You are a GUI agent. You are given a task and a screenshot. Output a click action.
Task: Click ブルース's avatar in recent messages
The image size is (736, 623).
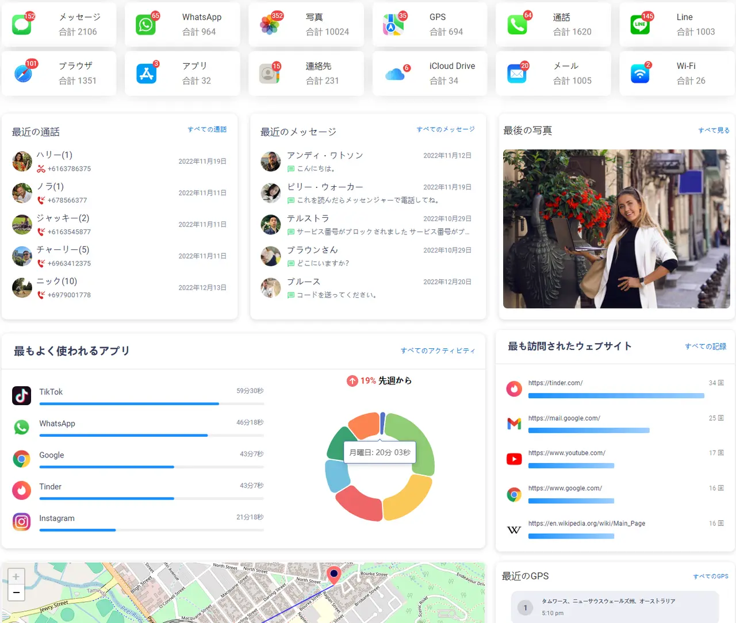(270, 288)
